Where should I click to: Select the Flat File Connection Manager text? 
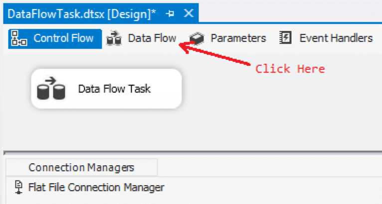coord(96,188)
